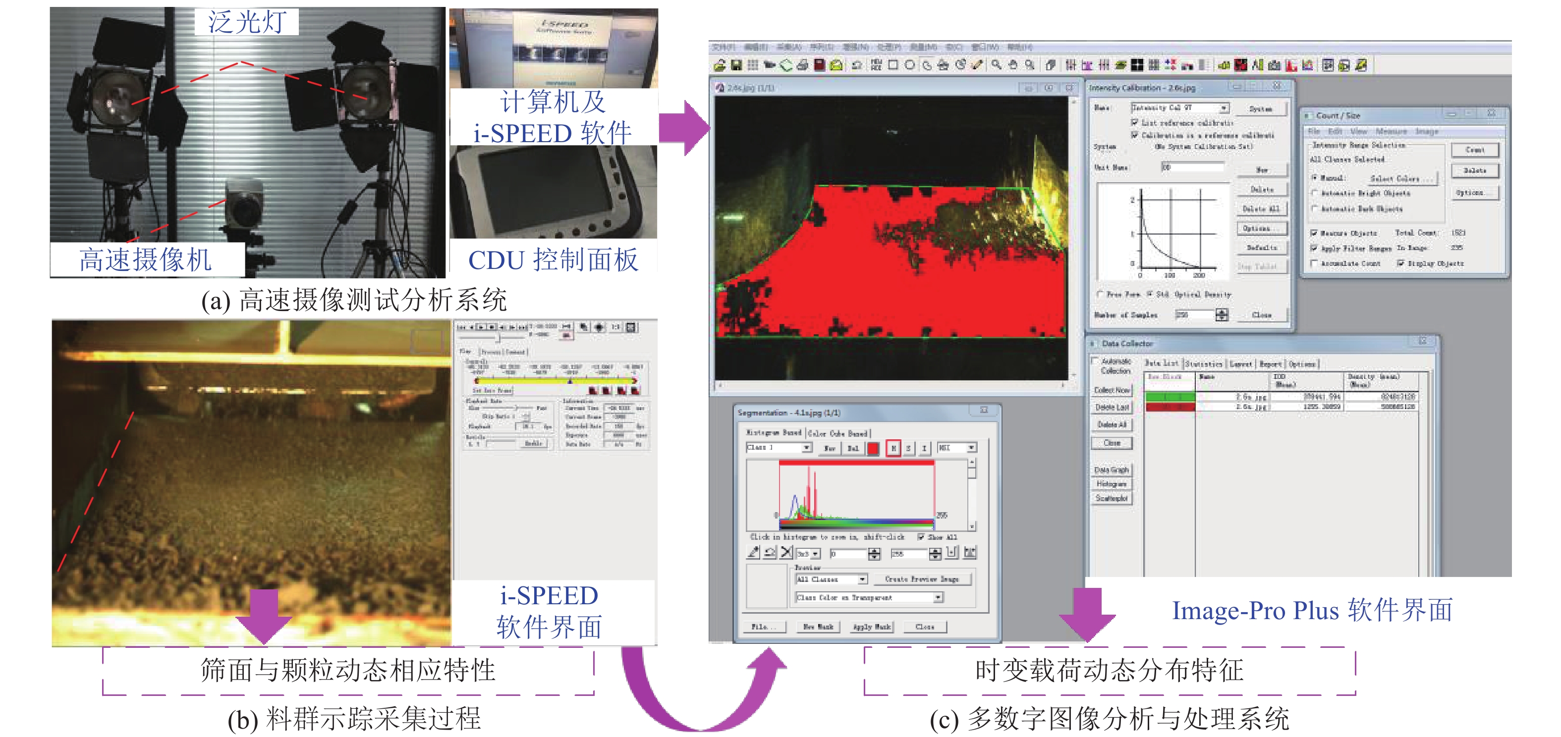The width and height of the screenshot is (1561, 737).
Task: Expand the All Classes preview dropdown
Action: [862, 579]
